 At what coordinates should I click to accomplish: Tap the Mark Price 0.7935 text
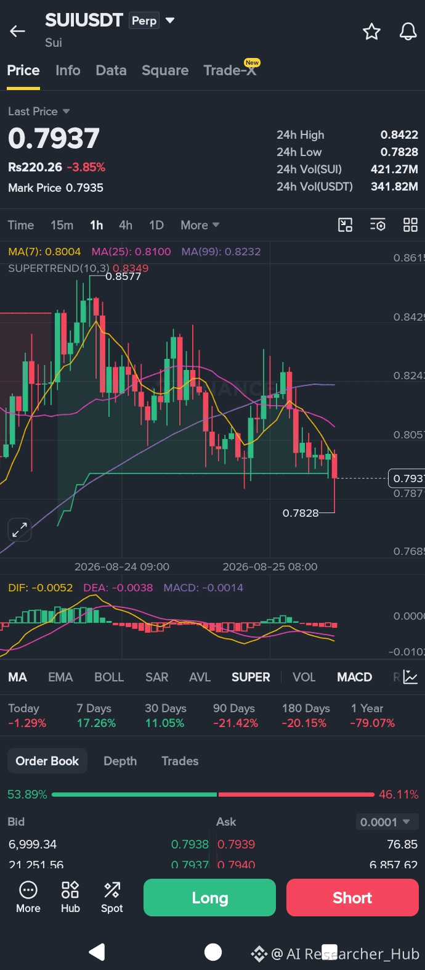click(x=55, y=187)
